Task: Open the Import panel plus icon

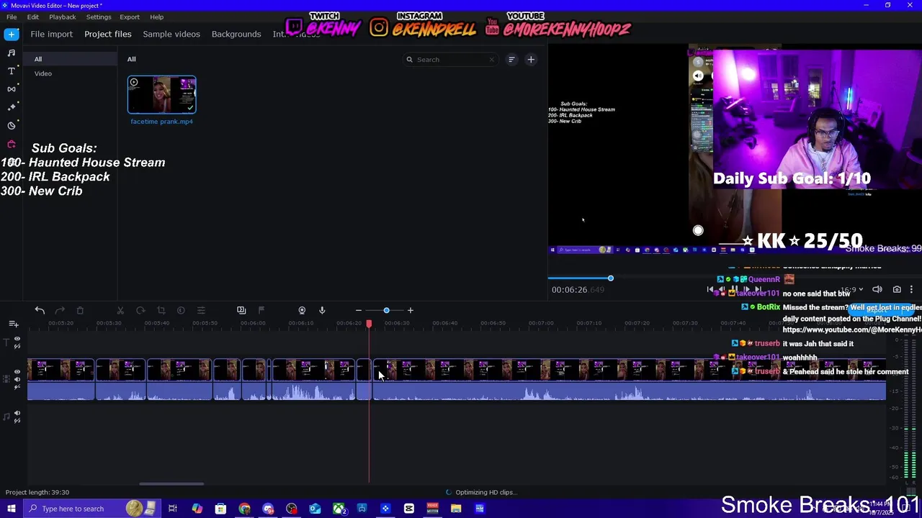Action: 12,34
